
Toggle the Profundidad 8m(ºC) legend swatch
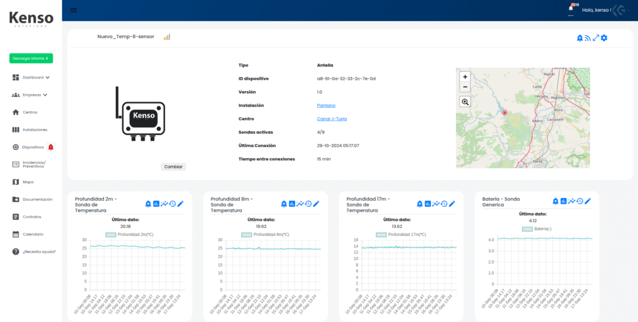[247, 235]
